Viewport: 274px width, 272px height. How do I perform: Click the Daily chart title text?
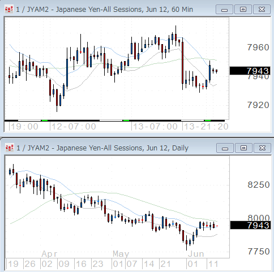[102, 148]
